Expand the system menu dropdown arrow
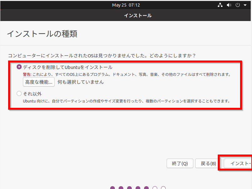Viewport: 252px width, 189px height. pos(245,5)
